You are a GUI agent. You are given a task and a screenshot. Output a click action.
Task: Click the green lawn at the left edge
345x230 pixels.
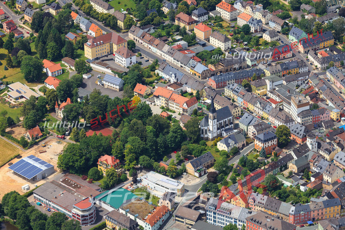click(7, 151)
